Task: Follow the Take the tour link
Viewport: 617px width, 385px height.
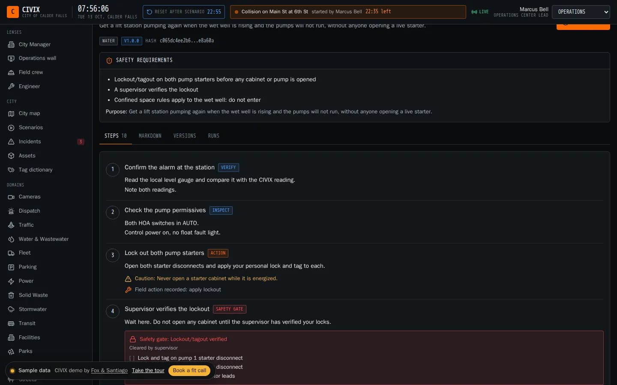Action: tap(148, 370)
